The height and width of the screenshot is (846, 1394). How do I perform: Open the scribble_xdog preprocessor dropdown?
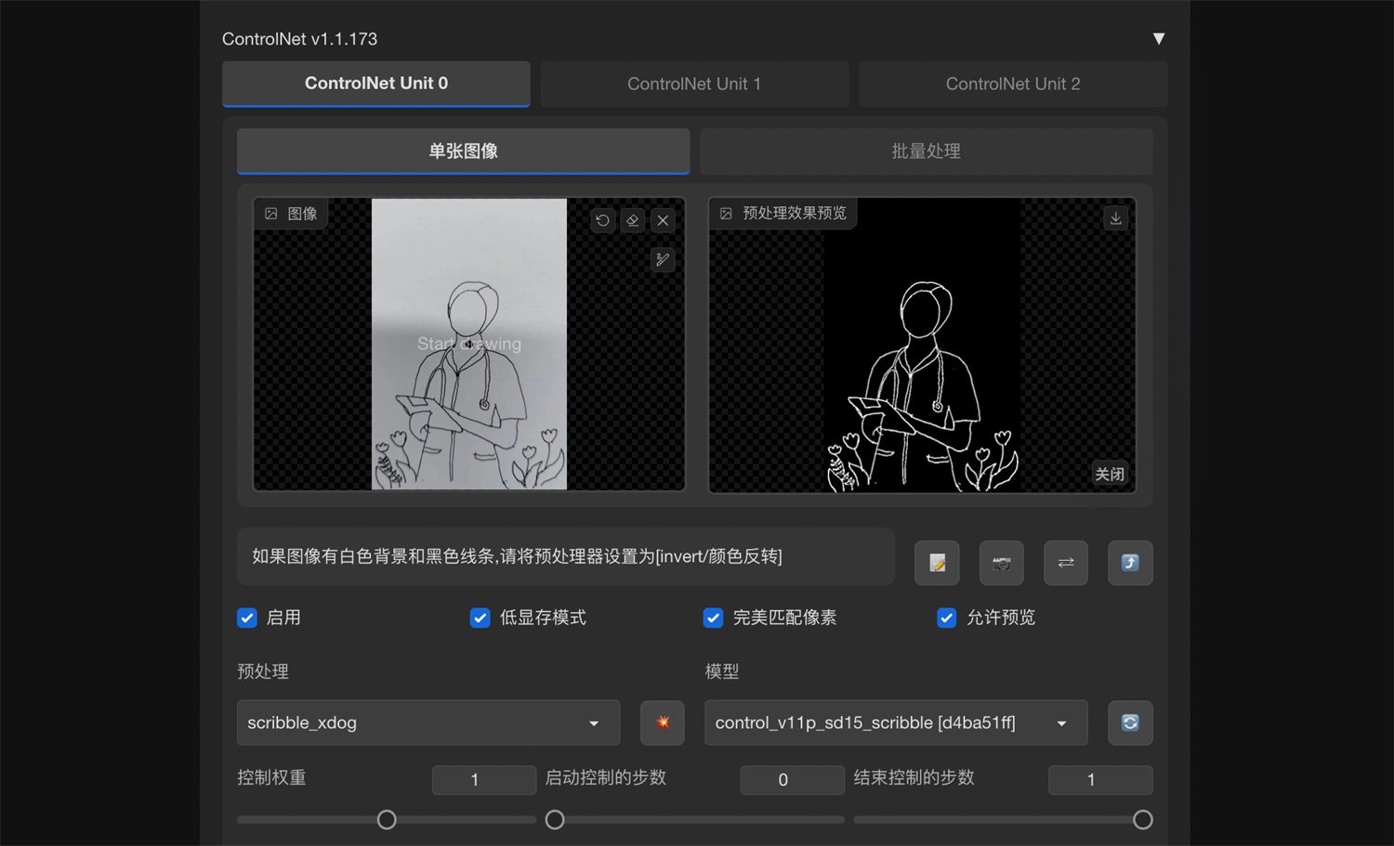[x=427, y=722]
